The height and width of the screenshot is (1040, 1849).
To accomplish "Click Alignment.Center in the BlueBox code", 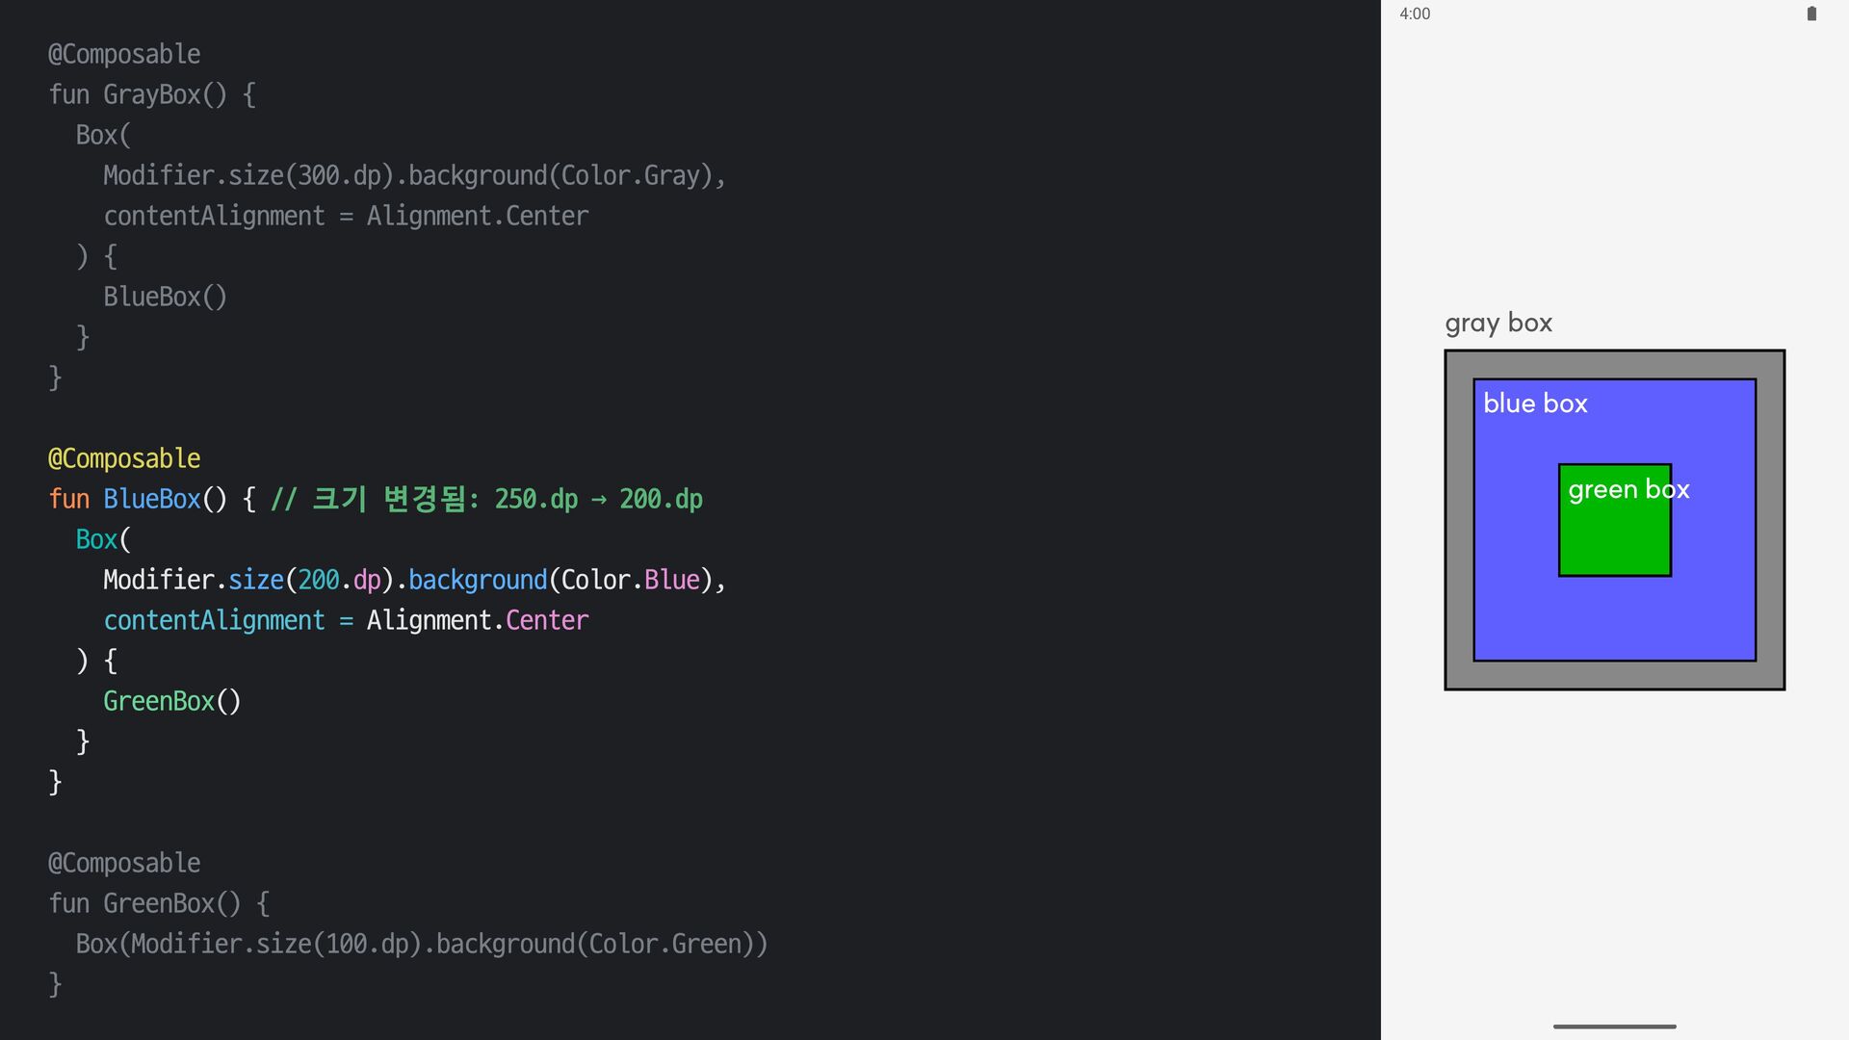I will pos(477,620).
